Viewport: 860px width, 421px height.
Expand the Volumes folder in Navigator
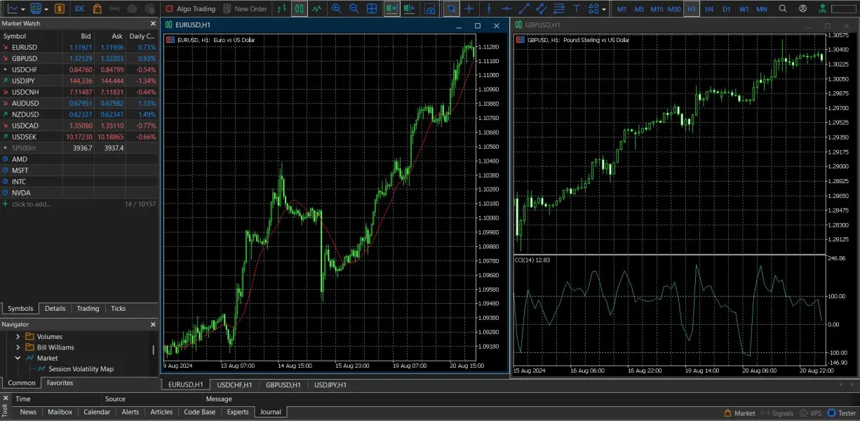[18, 337]
